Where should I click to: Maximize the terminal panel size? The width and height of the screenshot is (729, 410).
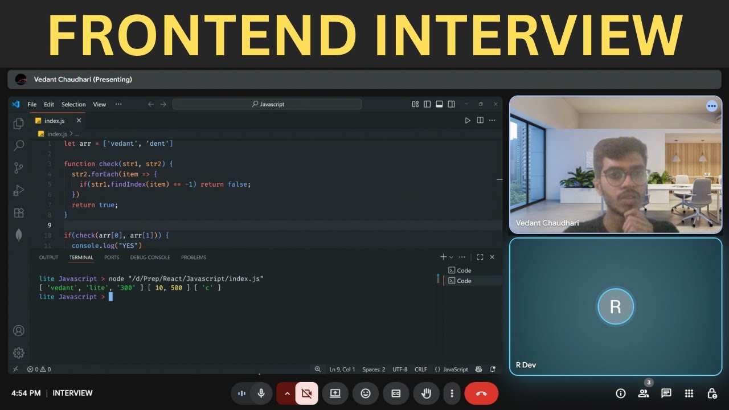[480, 257]
